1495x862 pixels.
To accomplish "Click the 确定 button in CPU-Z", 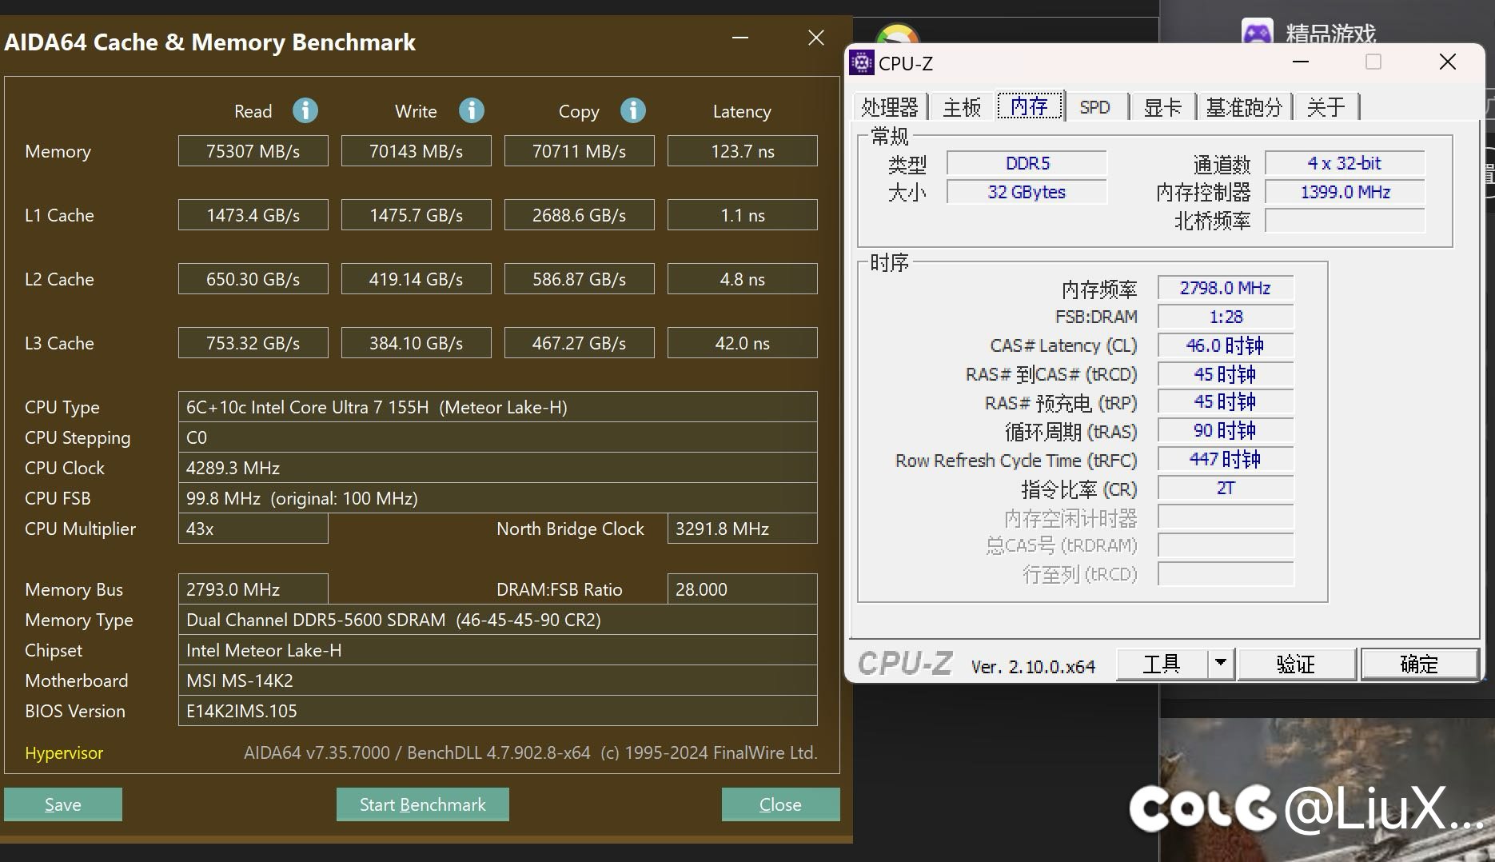I will pyautogui.click(x=1419, y=664).
